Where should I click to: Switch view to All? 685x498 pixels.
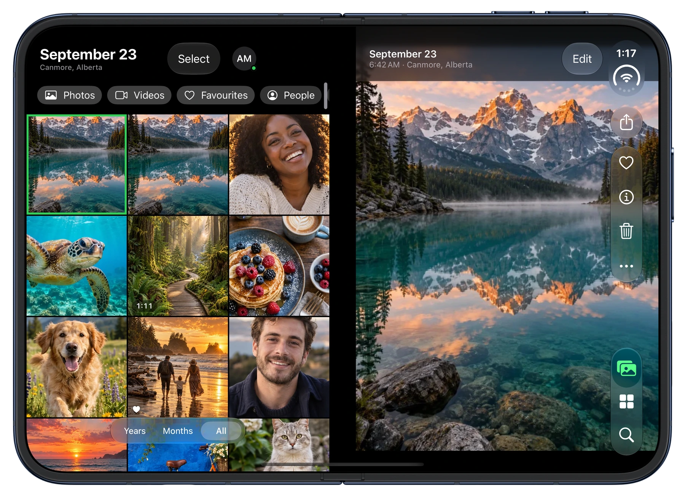[221, 431]
